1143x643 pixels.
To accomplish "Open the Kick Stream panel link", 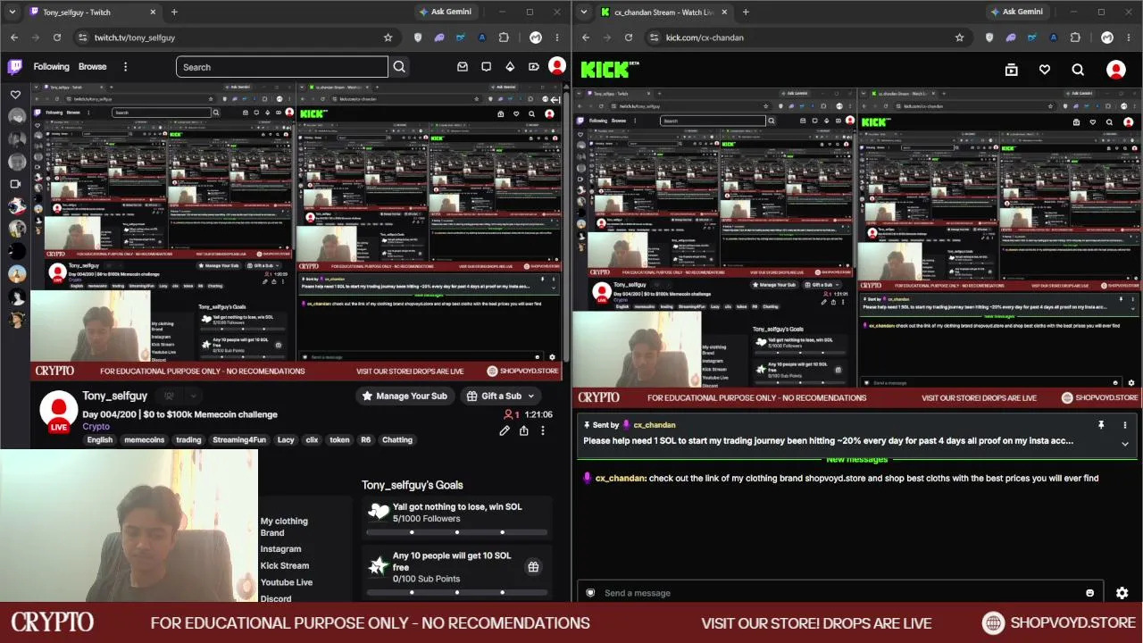I will [285, 565].
